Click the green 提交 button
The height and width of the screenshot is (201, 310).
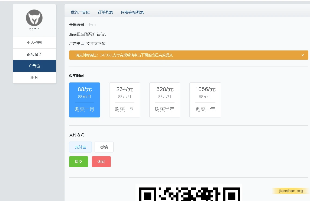(79, 162)
